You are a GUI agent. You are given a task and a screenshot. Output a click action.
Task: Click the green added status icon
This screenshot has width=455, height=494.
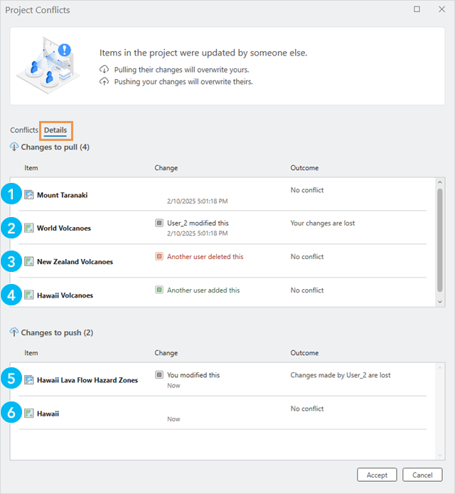[x=159, y=290]
